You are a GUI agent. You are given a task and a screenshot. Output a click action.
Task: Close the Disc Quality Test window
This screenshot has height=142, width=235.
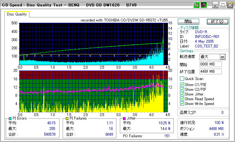(x=229, y=5)
